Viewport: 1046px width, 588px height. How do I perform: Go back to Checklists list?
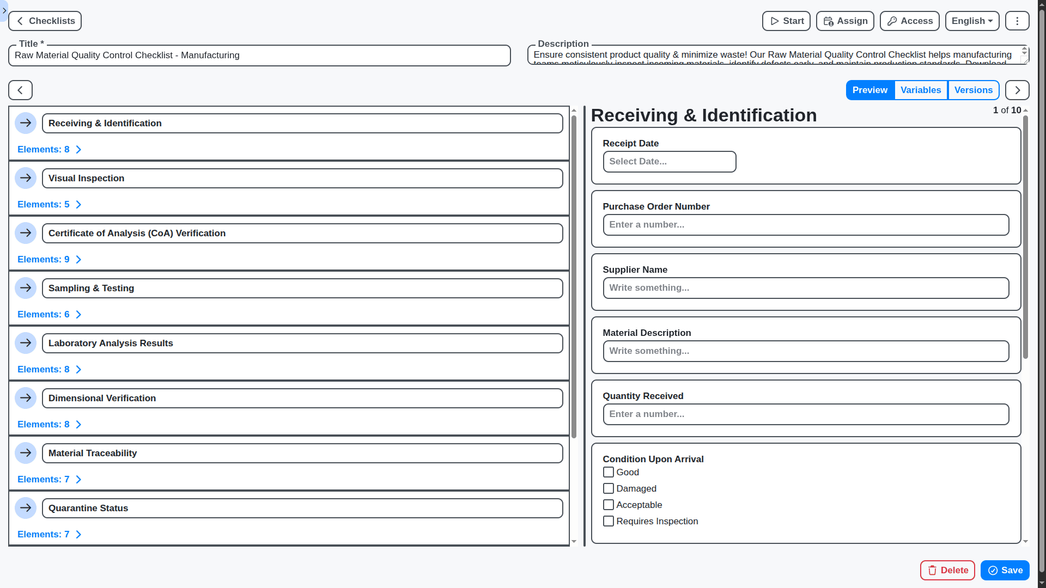coord(45,21)
